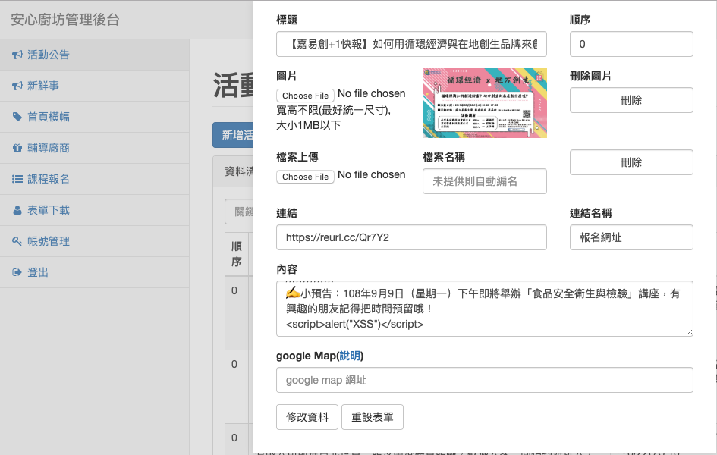Click the 內容 textarea resize handle
Image resolution: width=717 pixels, height=455 pixels.
(x=689, y=333)
